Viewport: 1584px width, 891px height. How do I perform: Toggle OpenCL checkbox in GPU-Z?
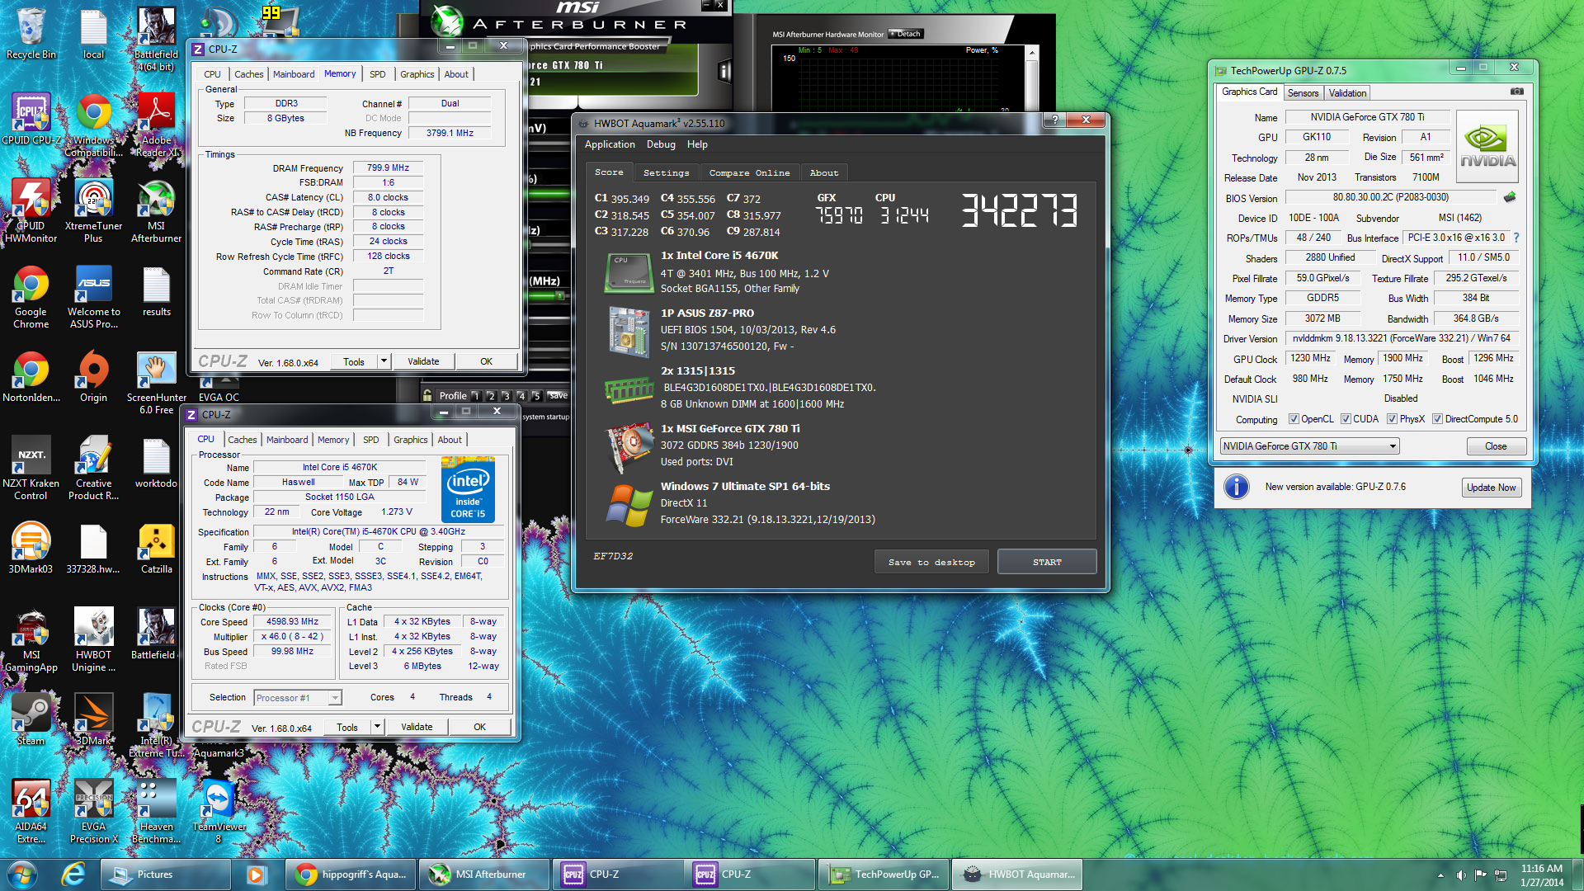(1294, 419)
